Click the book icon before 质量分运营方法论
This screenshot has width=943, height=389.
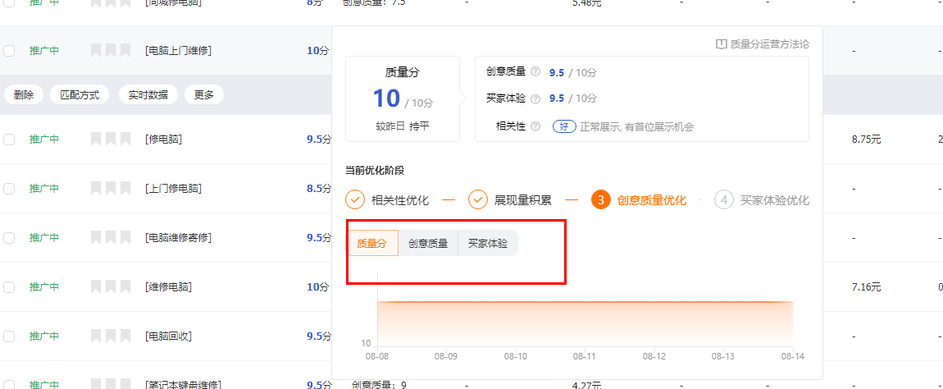721,43
